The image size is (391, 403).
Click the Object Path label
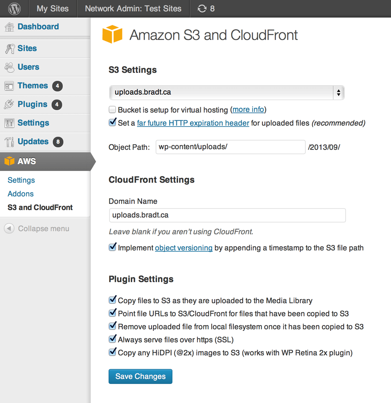point(129,147)
